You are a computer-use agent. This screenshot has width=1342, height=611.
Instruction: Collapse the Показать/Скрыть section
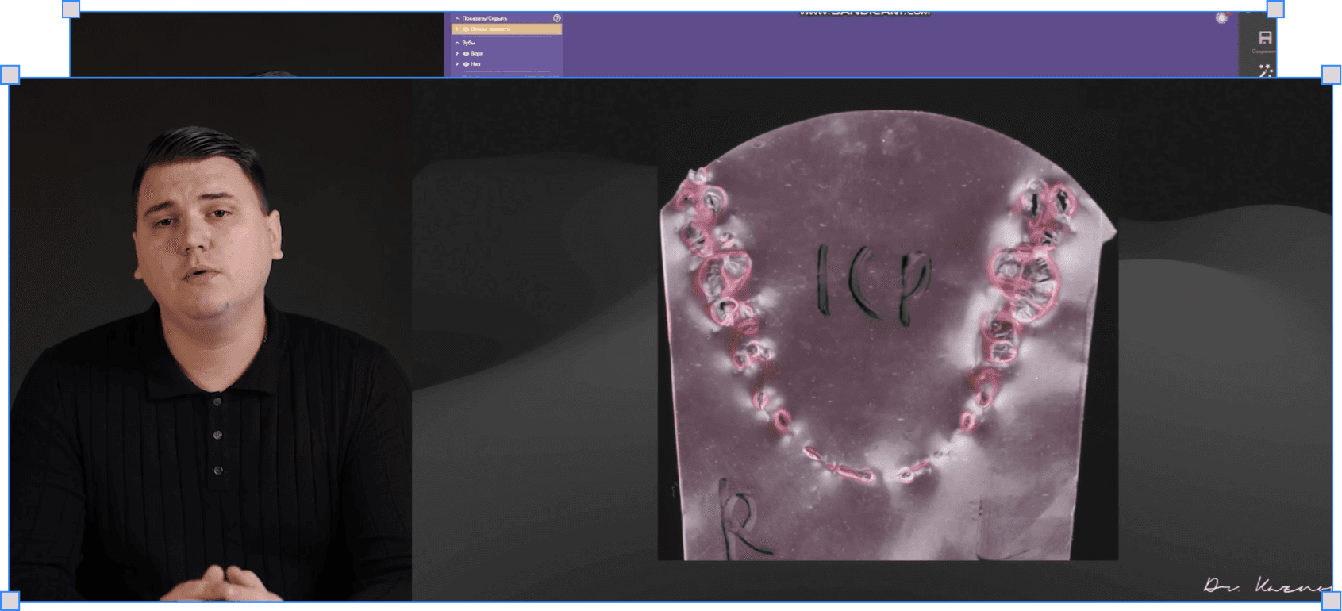tap(457, 17)
